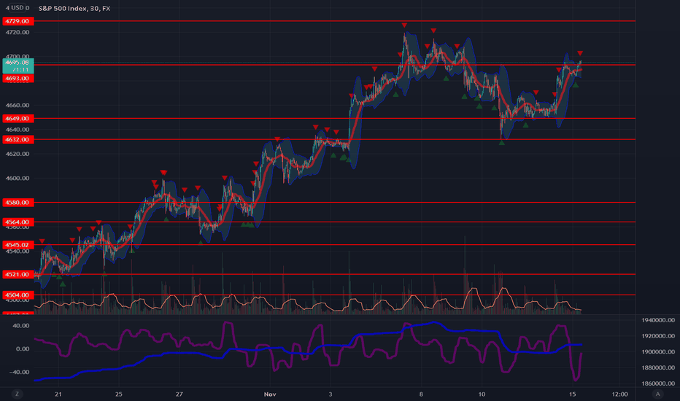Viewport: 680px width, 401px height.
Task: Click the 1940000.00 value on right scale
Action: (658, 320)
